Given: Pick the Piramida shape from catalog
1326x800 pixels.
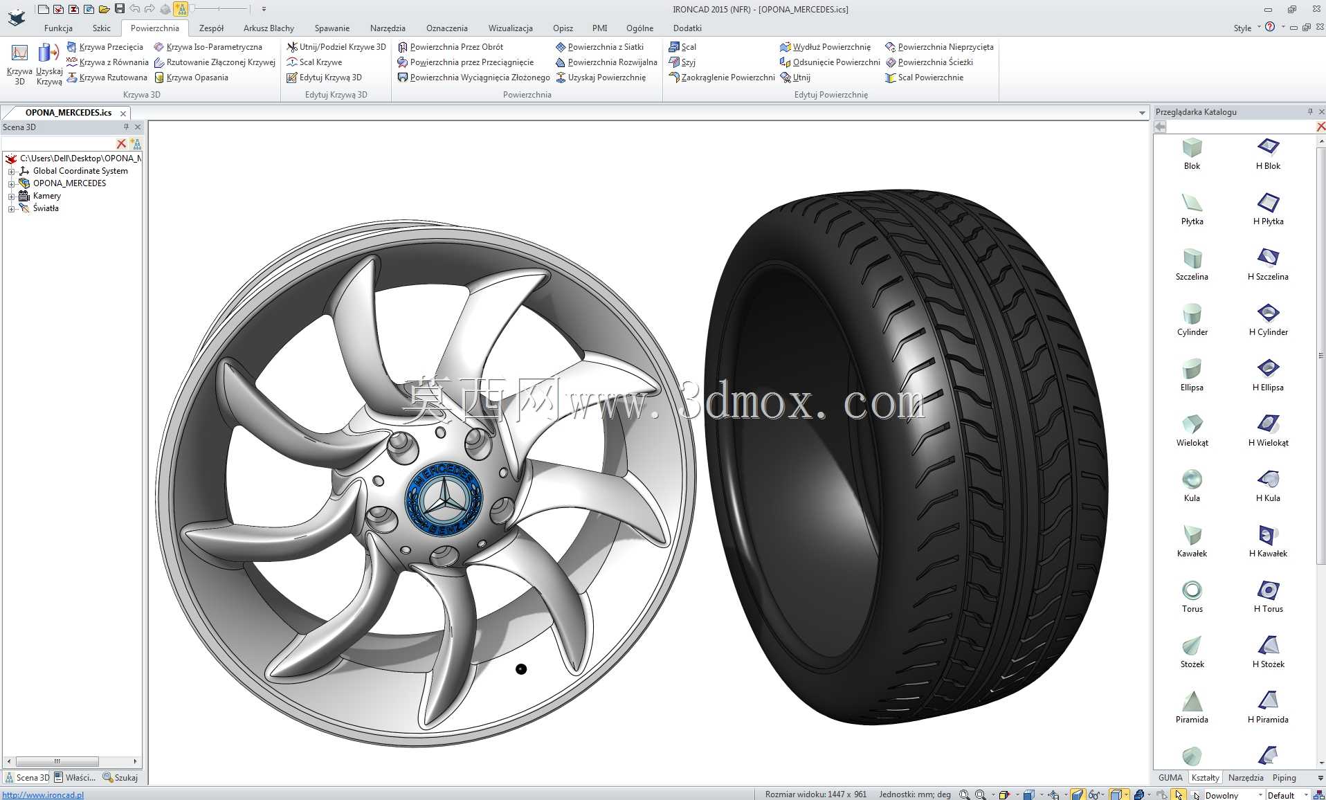Looking at the screenshot, I should point(1192,707).
